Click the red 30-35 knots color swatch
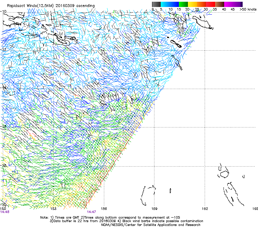The height and width of the screenshot is (227, 258). click(x=211, y=4)
